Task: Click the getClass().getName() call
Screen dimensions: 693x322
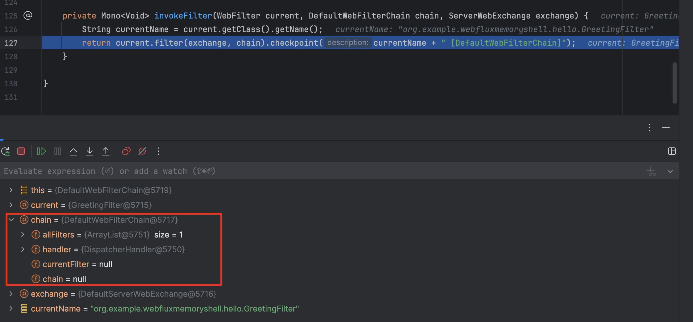Action: pyautogui.click(x=270, y=29)
